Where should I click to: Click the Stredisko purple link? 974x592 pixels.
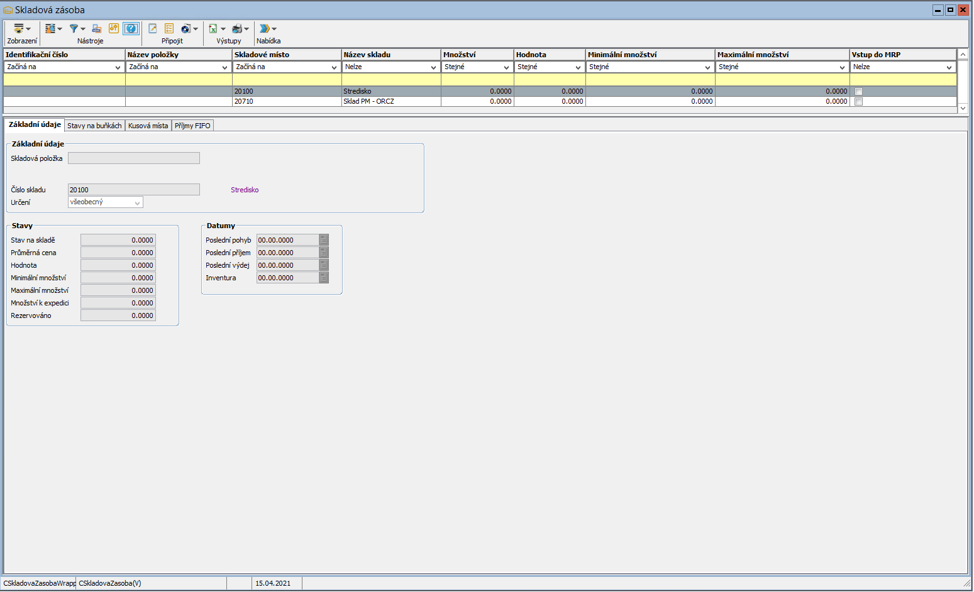click(x=245, y=190)
